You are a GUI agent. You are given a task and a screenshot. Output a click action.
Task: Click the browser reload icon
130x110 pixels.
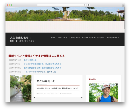coord(84,5)
